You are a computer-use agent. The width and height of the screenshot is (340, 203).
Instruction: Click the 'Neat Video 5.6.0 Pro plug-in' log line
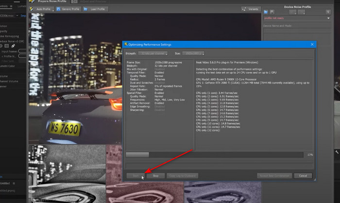point(227,63)
